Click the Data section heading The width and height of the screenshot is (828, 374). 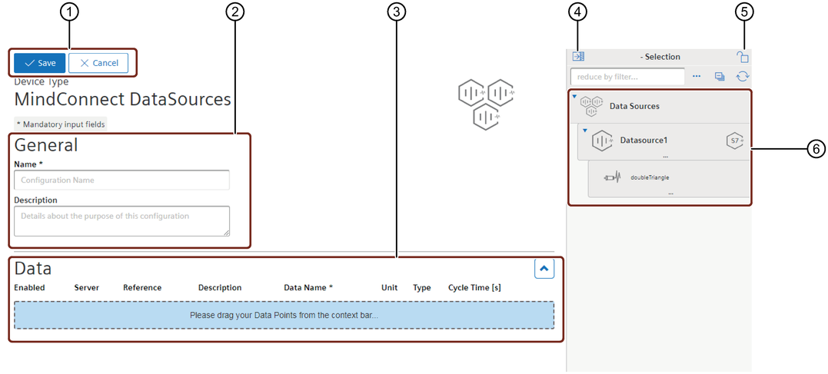point(33,269)
